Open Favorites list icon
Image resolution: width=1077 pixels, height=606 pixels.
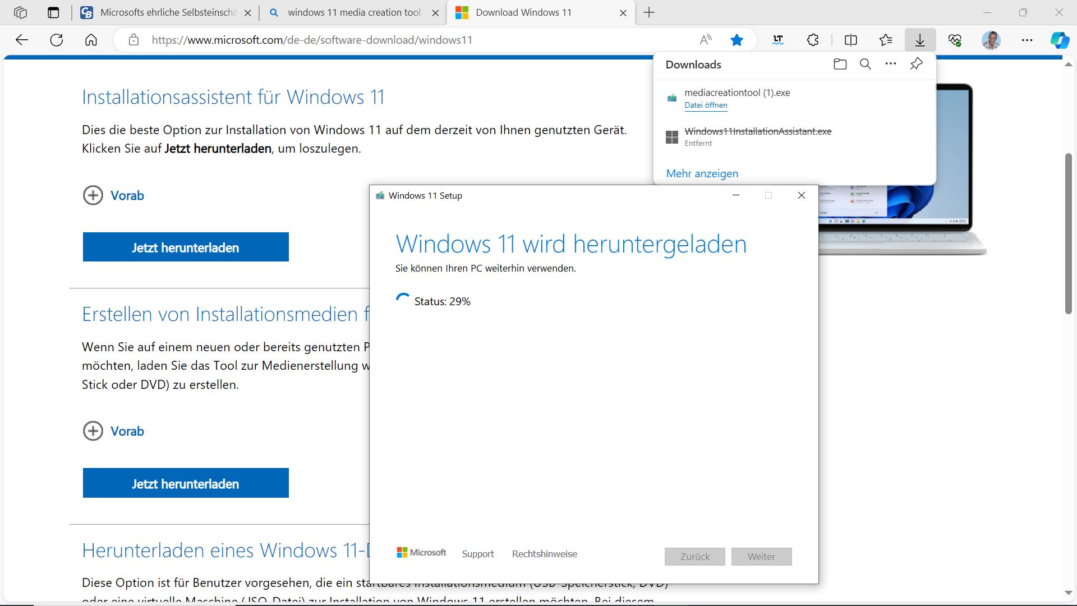click(x=886, y=40)
